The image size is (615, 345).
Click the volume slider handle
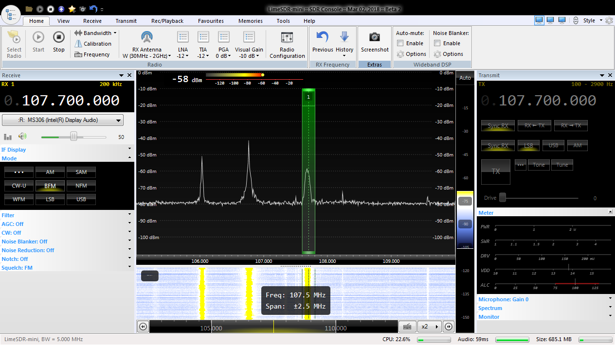[x=73, y=137]
